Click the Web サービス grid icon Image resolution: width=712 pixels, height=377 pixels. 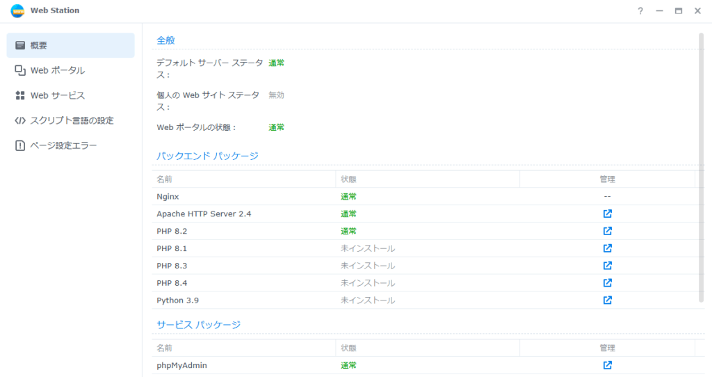20,95
